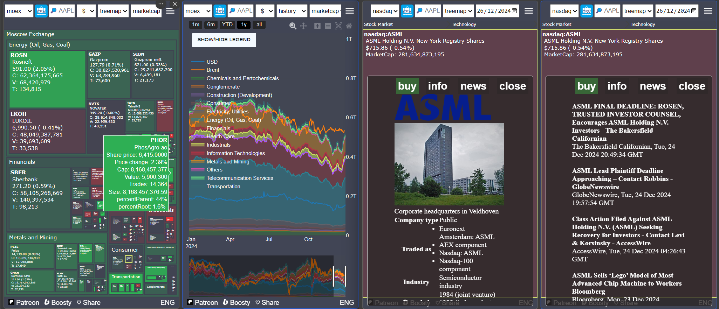This screenshot has height=309, width=719.
Task: Click CSV icon in the ASML news panel
Action: (587, 11)
